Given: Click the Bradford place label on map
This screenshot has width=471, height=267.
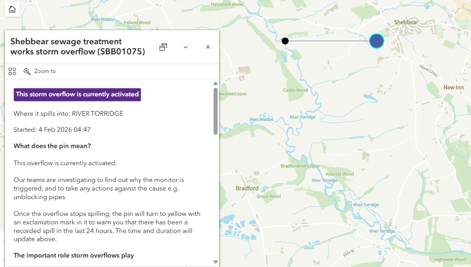Looking at the screenshot, I should (247, 188).
